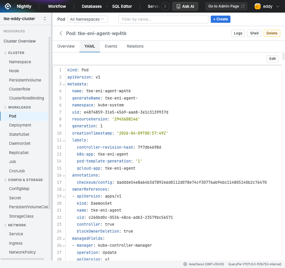Click the uid value e4874859-31e5-4569-aae8-3e1c3139937d
285x268 pixels.
[126, 112]
